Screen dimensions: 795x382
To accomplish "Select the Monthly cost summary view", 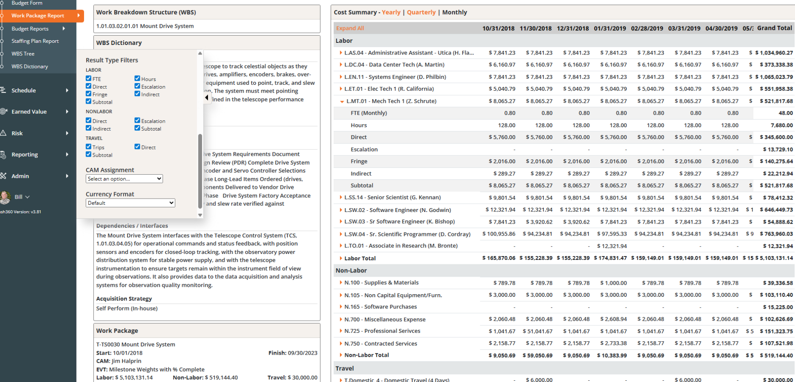I will [455, 12].
